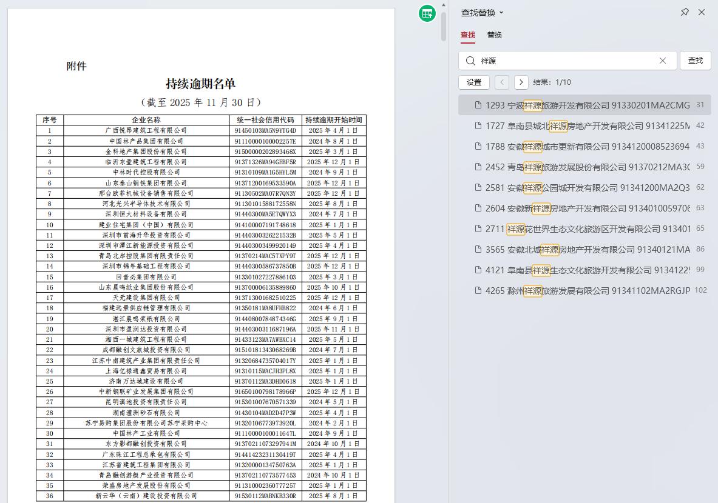Select result 1788 安徽祥源城市更新有限公司
Screen dimensions: 718x503
tap(584, 146)
